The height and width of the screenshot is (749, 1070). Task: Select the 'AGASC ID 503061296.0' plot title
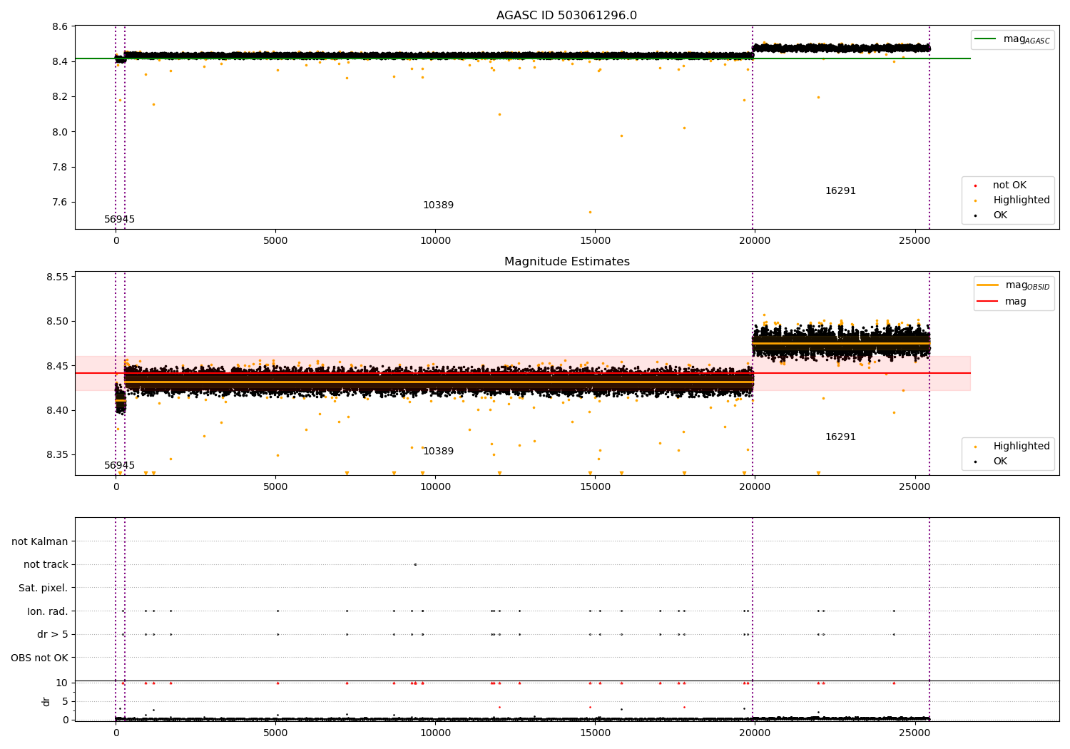coord(566,16)
